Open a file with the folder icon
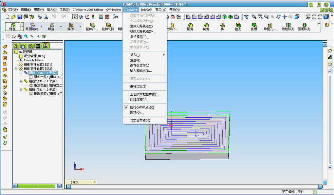 (x=13, y=17)
